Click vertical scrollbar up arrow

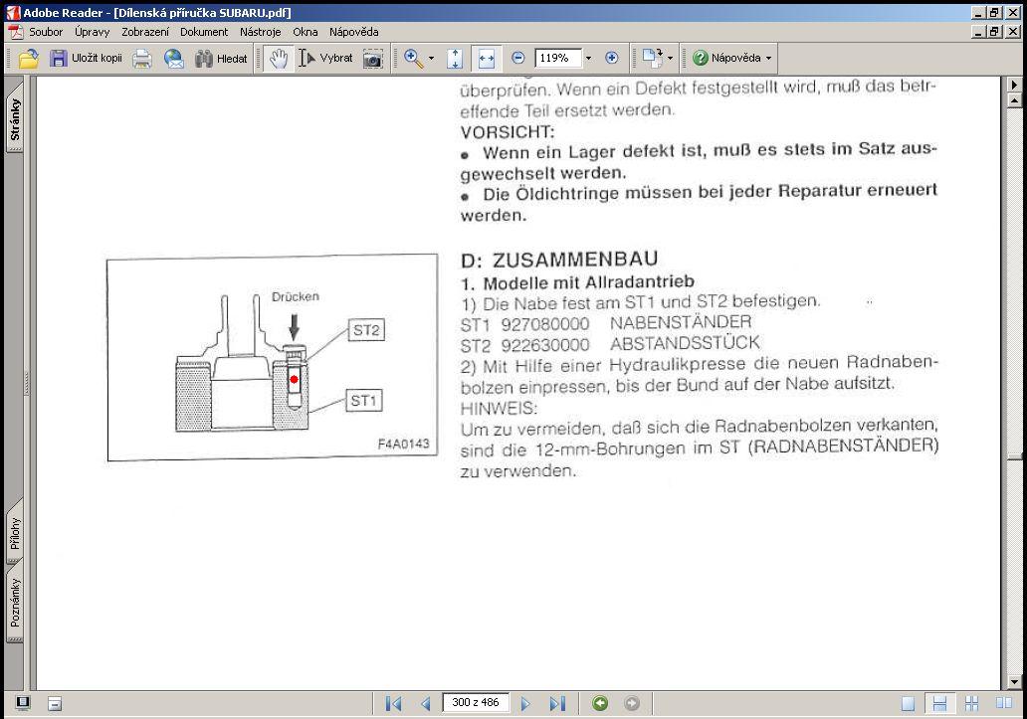[x=1014, y=100]
